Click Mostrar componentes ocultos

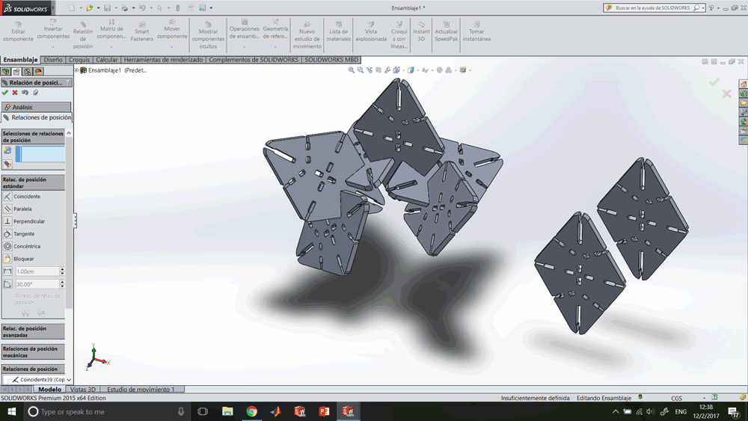pos(208,35)
